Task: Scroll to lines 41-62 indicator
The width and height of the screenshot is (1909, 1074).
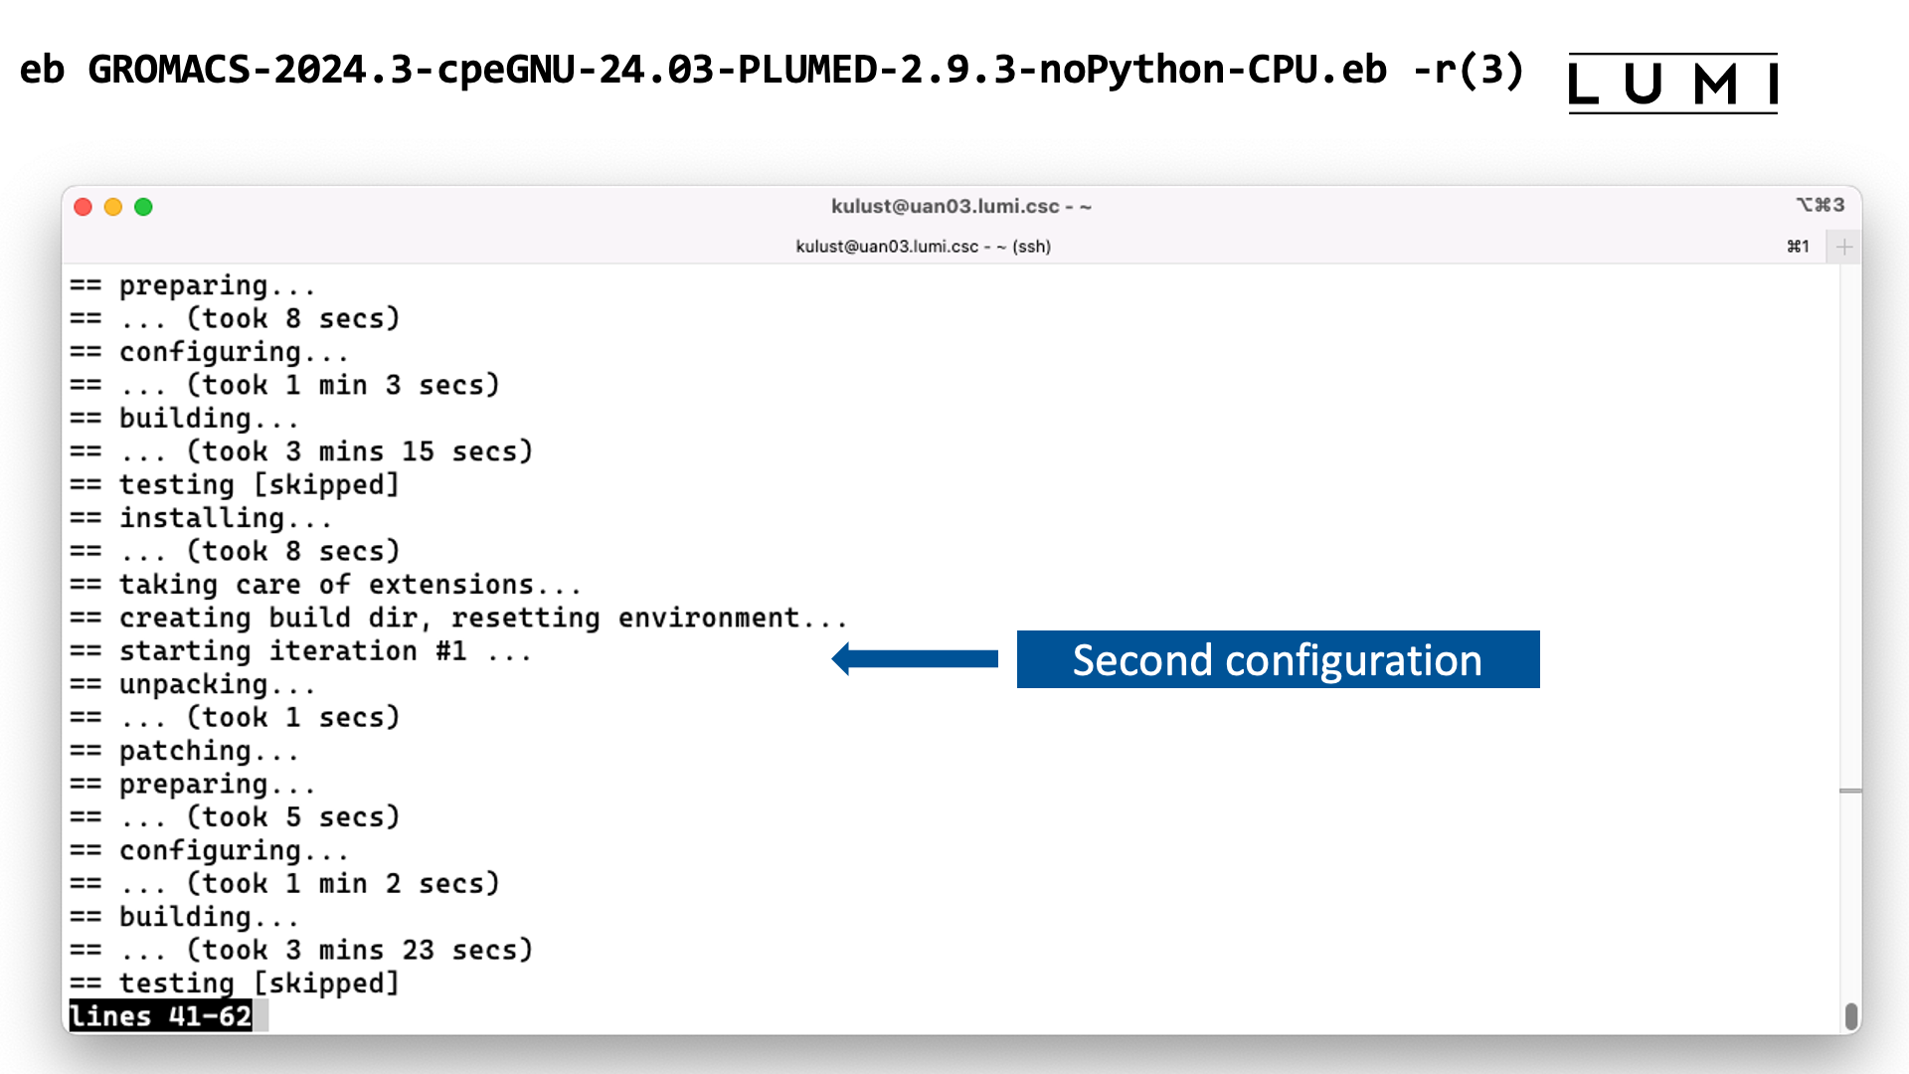Action: point(157,1016)
